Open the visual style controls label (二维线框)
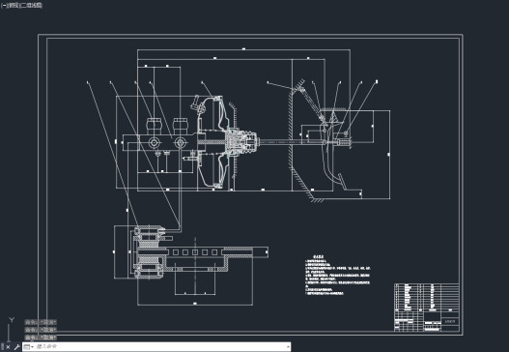This screenshot has width=509, height=352. [32, 6]
